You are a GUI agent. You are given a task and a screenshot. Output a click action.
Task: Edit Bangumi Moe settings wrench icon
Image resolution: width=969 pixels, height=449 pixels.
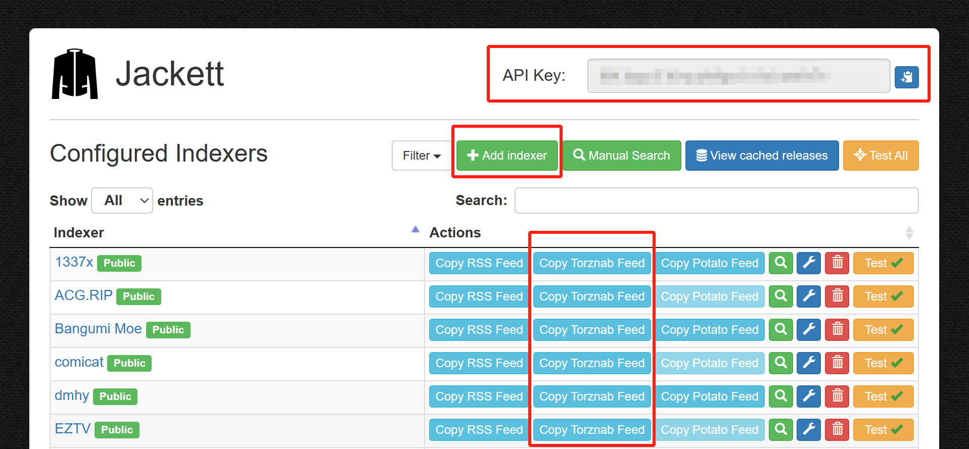(809, 330)
